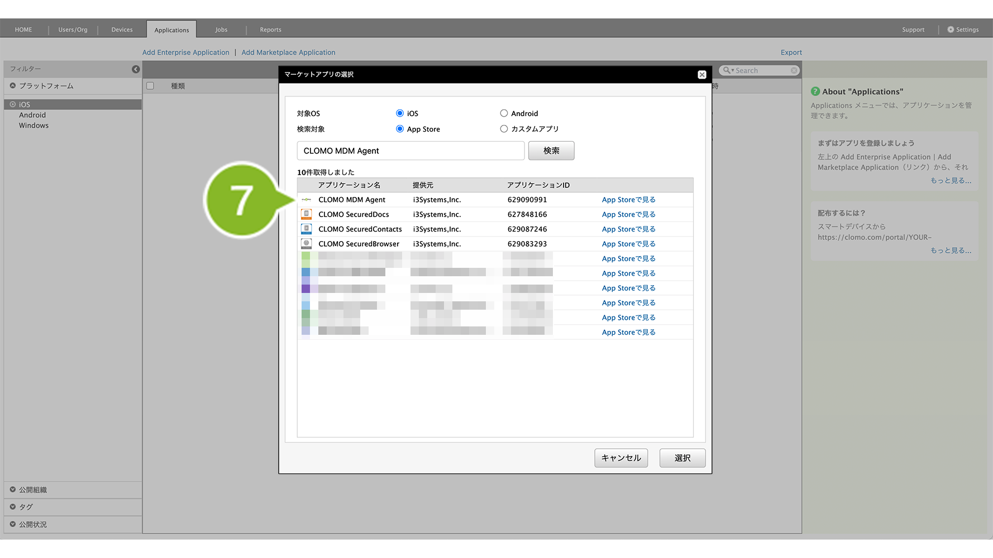Open the Devices tab
This screenshot has height=558, width=993.
tap(122, 30)
